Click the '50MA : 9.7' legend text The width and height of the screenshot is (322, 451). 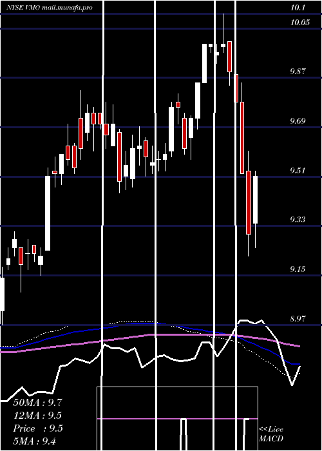click(37, 403)
